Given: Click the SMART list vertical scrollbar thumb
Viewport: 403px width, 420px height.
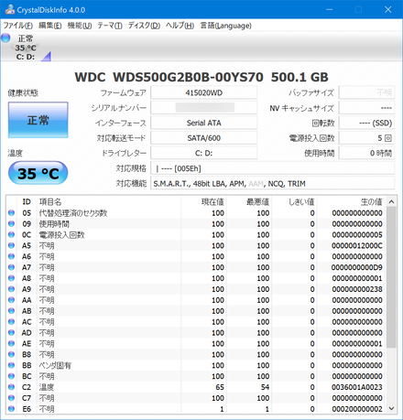Looking at the screenshot, I should pyautogui.click(x=392, y=277).
